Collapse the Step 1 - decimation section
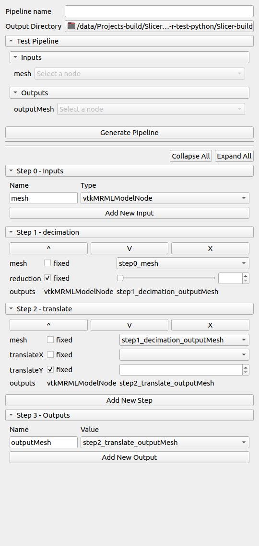Viewport: 259px width, 546px height. pos(129,232)
